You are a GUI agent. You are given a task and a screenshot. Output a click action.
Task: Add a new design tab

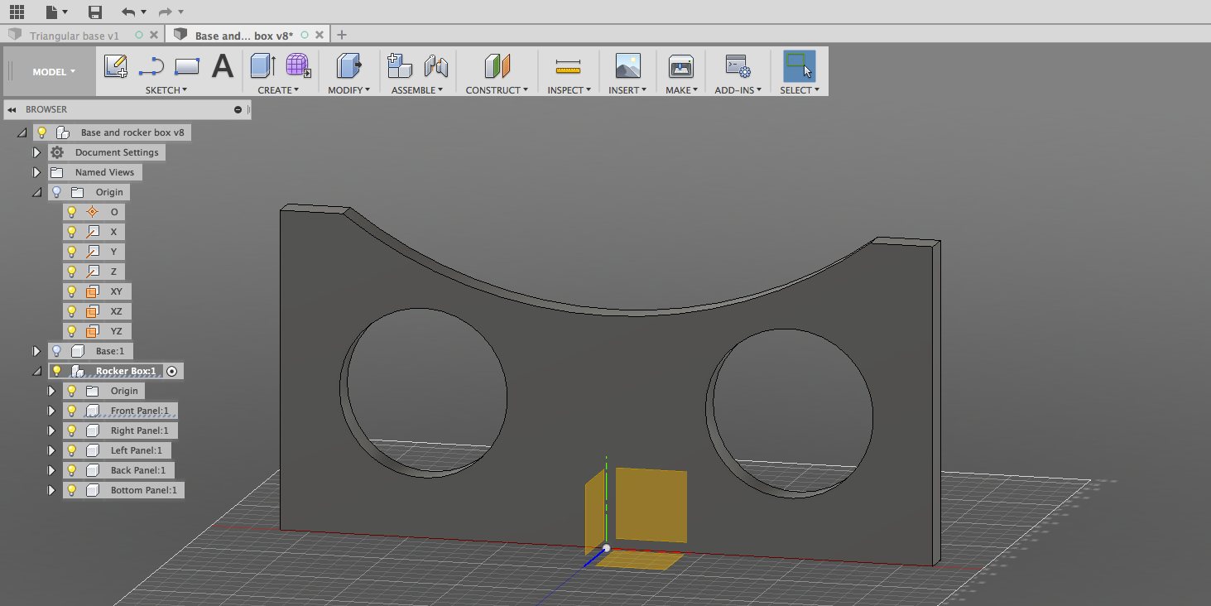(x=342, y=35)
